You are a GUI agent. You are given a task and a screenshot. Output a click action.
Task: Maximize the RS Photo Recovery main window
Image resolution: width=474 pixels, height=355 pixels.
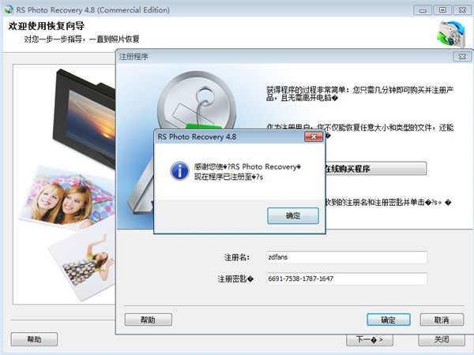[x=442, y=10]
